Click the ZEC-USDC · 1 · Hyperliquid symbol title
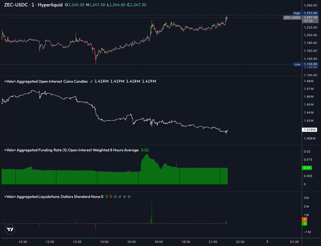The width and height of the screenshot is (321, 246). [33, 5]
